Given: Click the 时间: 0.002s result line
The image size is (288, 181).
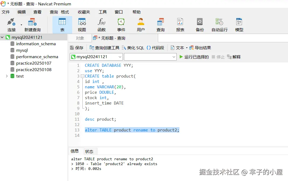Looking at the screenshot, I should (86, 169).
